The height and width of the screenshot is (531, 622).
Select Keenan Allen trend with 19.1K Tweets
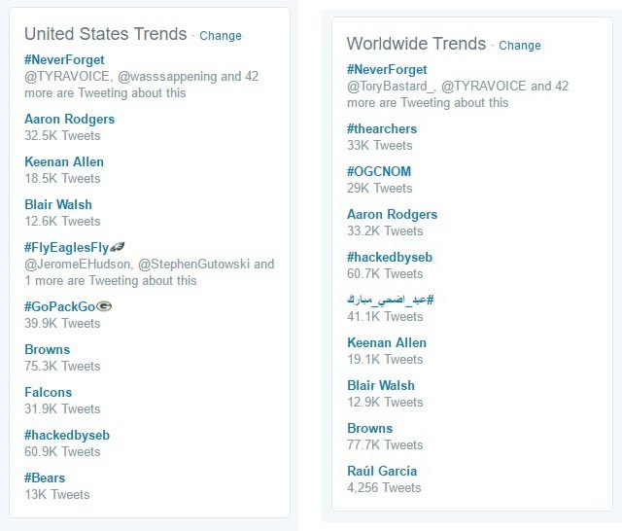[387, 343]
